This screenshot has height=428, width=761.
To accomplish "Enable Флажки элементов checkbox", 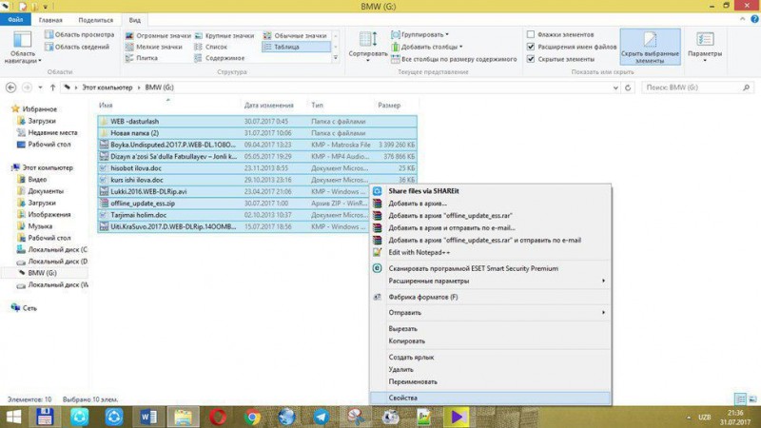I will [531, 35].
